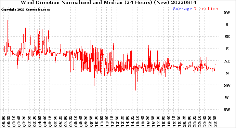The width and height of the screenshot is (236, 128).
Task: Click the 22:10 time label
Action: pyautogui.click(x=199, y=121)
